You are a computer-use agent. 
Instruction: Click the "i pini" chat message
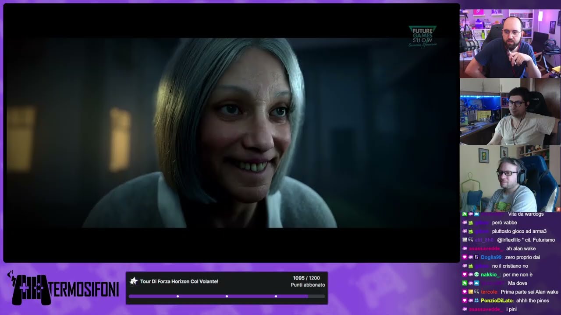pos(512,309)
